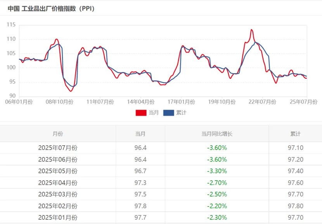The image size is (322, 224).
Task: Click the -2.20% growth value
Action: click(216, 206)
